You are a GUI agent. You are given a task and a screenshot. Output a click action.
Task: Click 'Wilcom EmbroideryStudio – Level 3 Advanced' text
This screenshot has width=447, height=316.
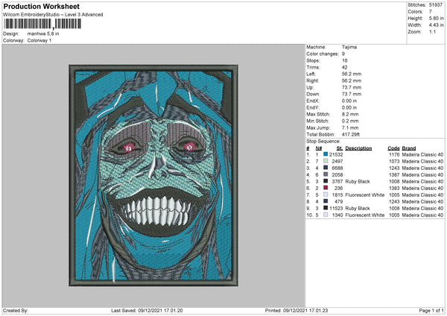[53, 15]
